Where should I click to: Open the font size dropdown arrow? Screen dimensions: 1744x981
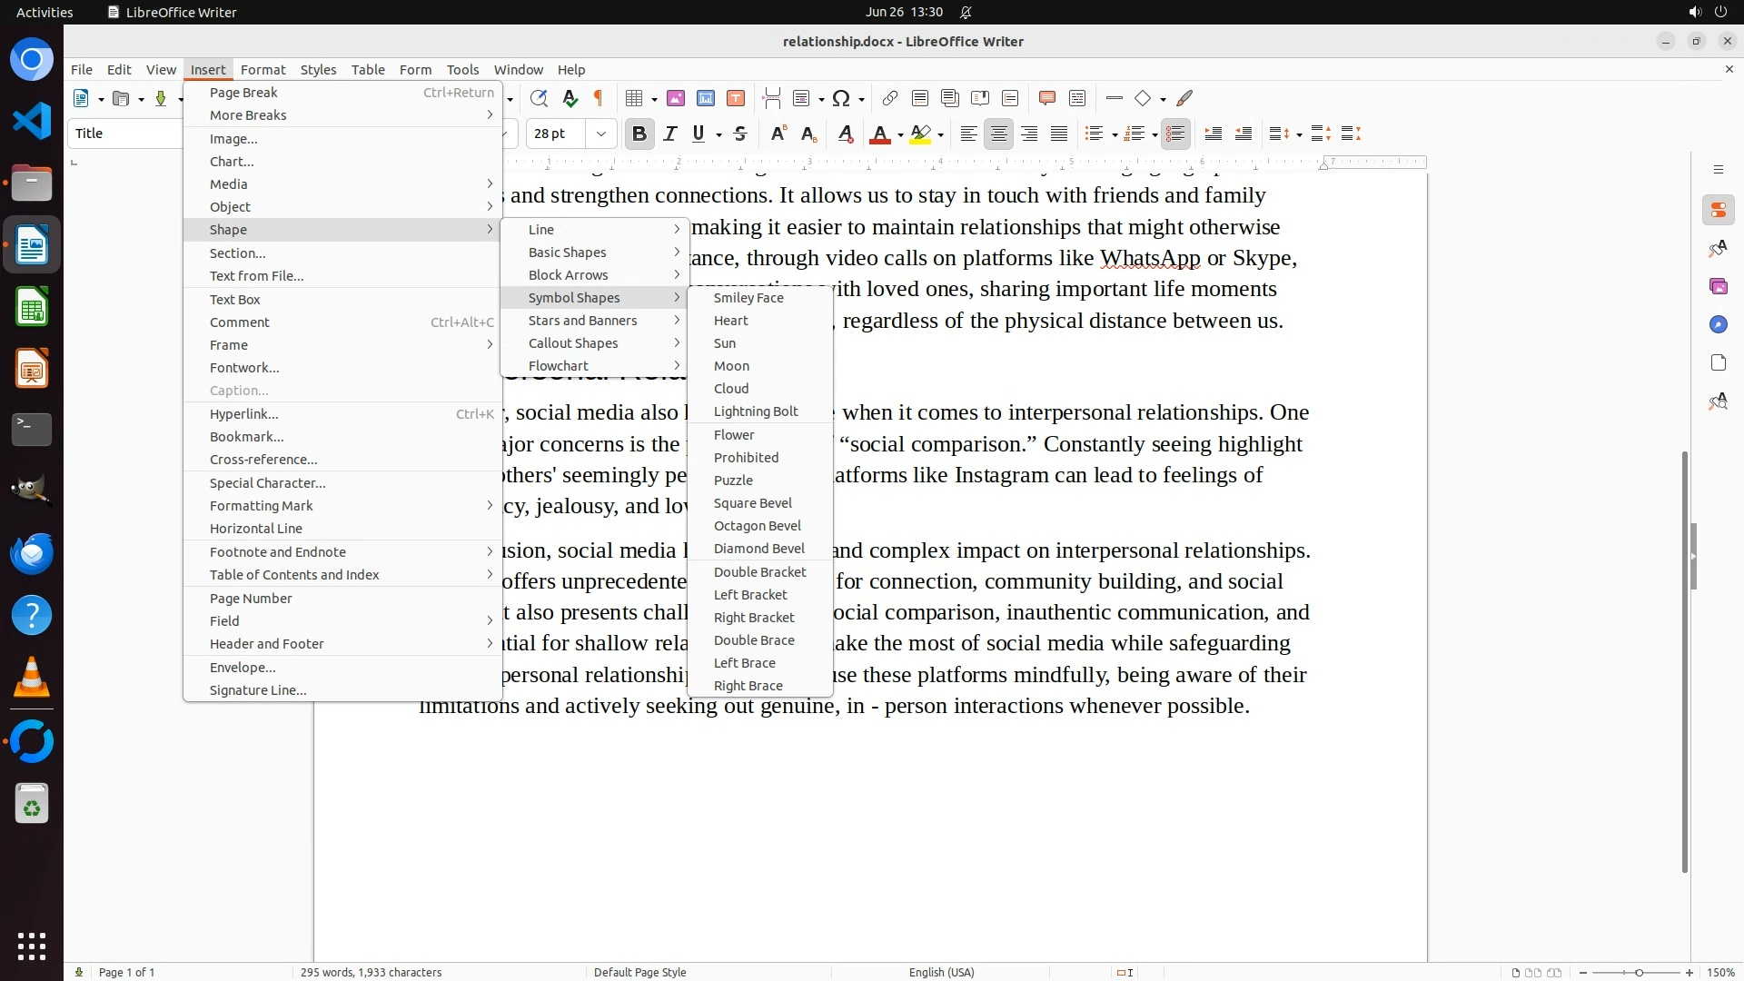click(600, 134)
